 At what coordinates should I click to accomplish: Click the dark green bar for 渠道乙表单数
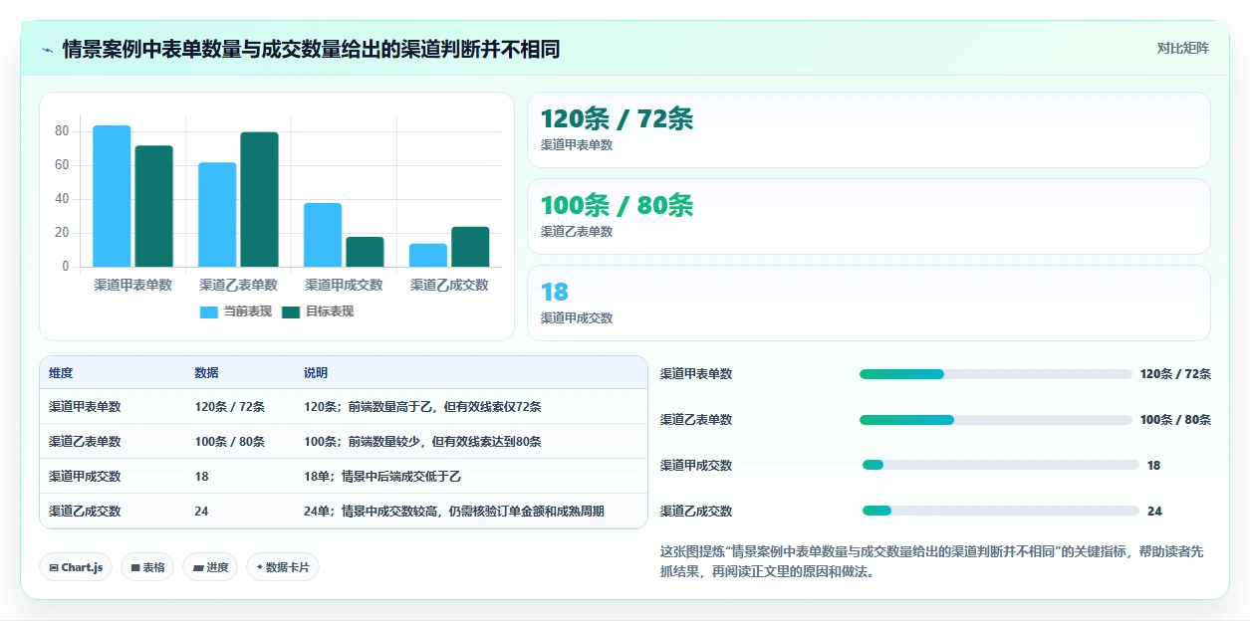click(259, 199)
